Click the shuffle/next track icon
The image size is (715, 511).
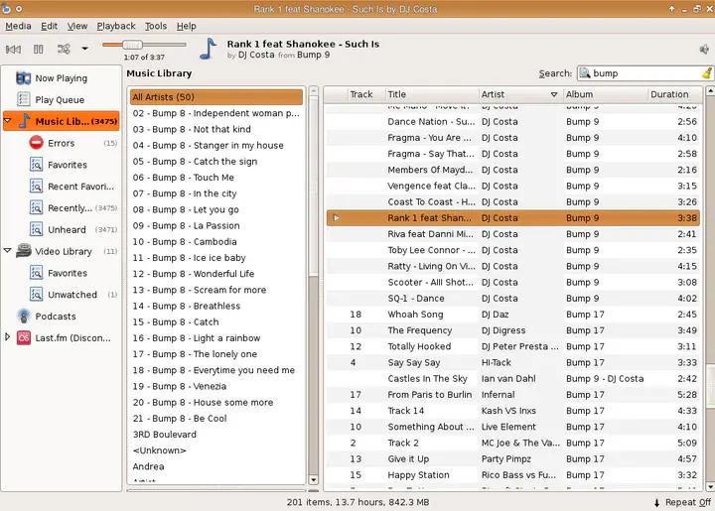pos(64,49)
